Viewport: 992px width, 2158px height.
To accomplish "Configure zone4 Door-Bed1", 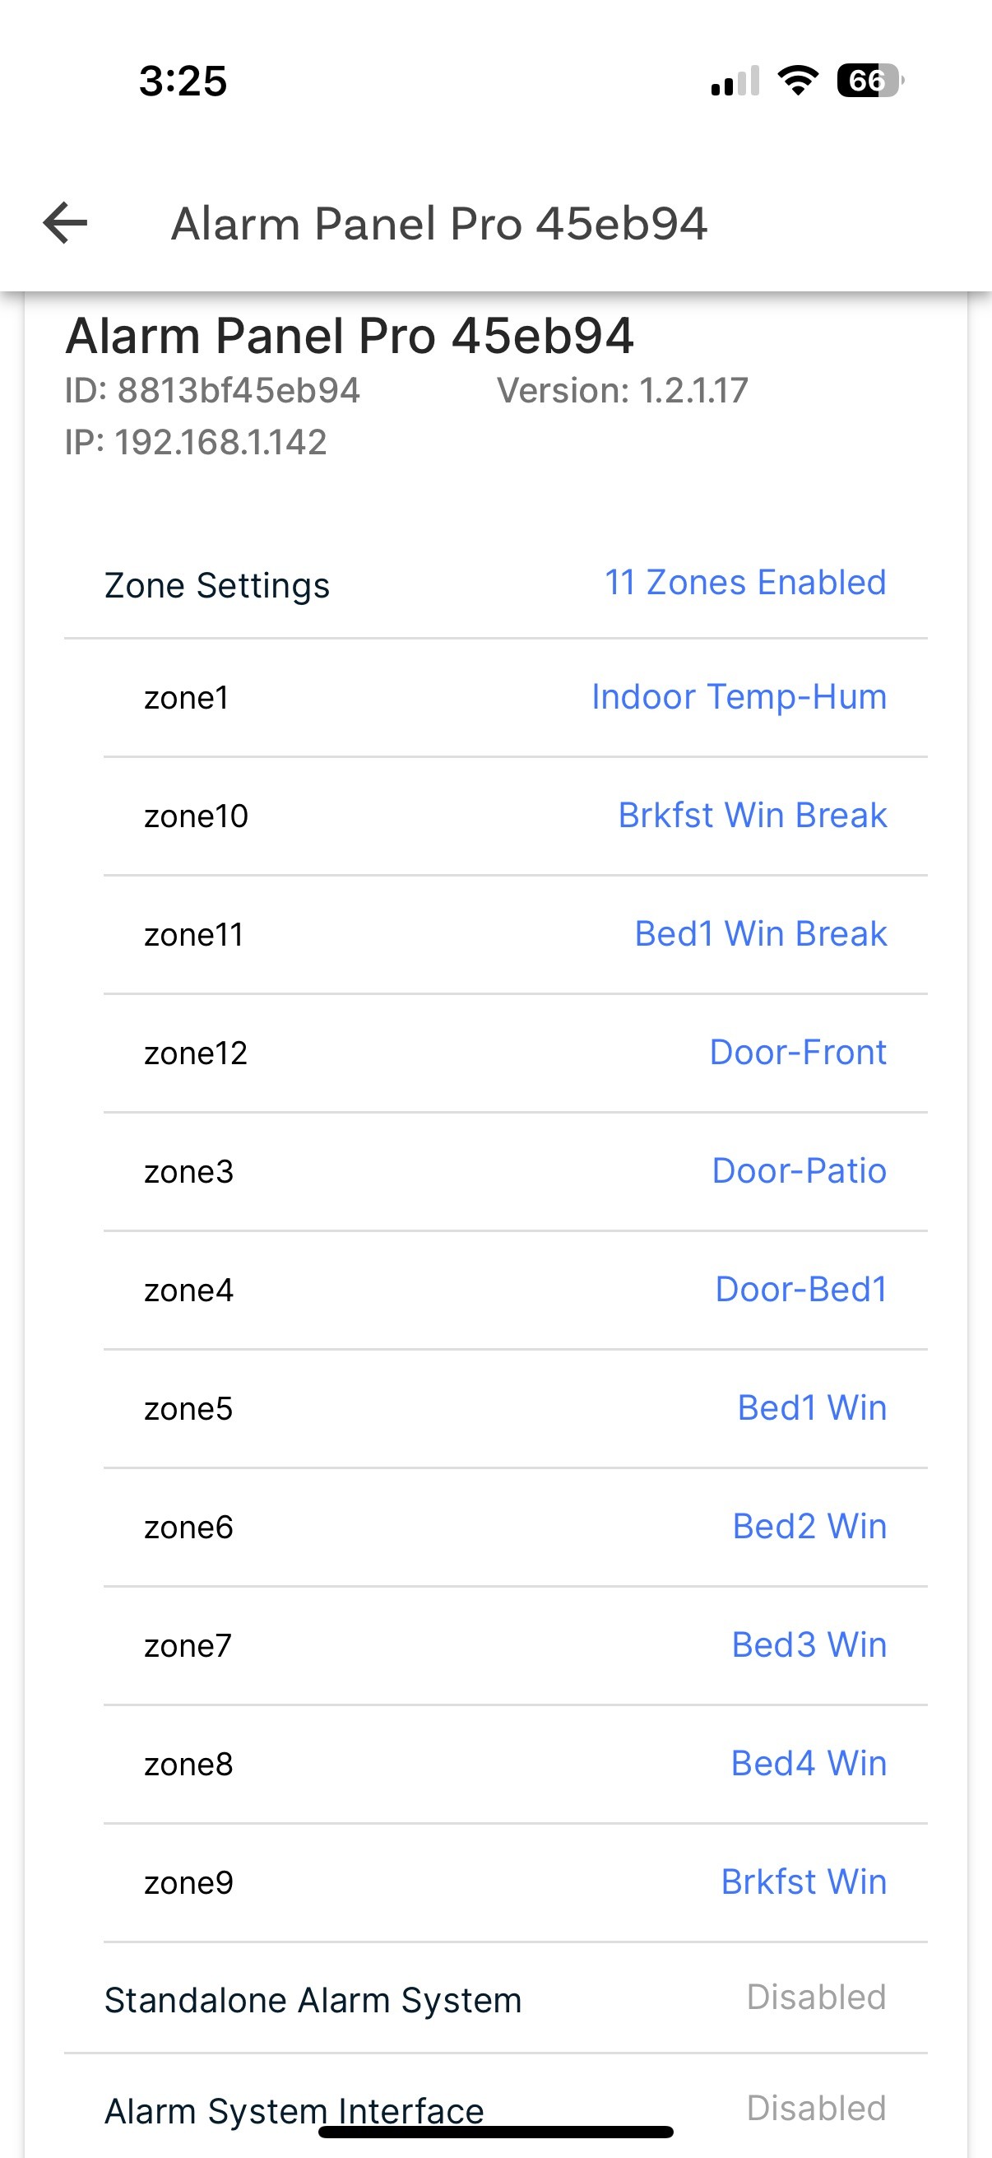I will [x=800, y=1289].
